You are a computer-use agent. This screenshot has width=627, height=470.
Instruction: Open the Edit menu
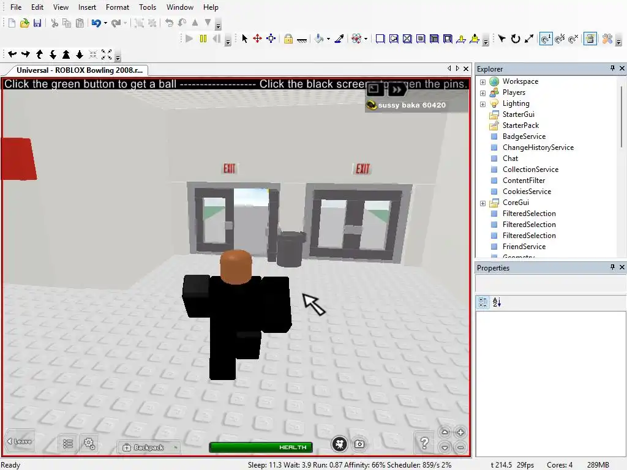(37, 7)
